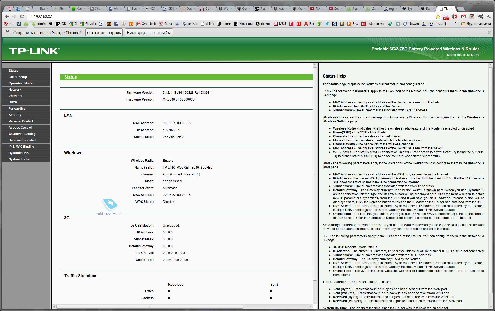Open Bandwidth Control menu item
Viewport: 495px width, 311px height.
click(x=26, y=140)
